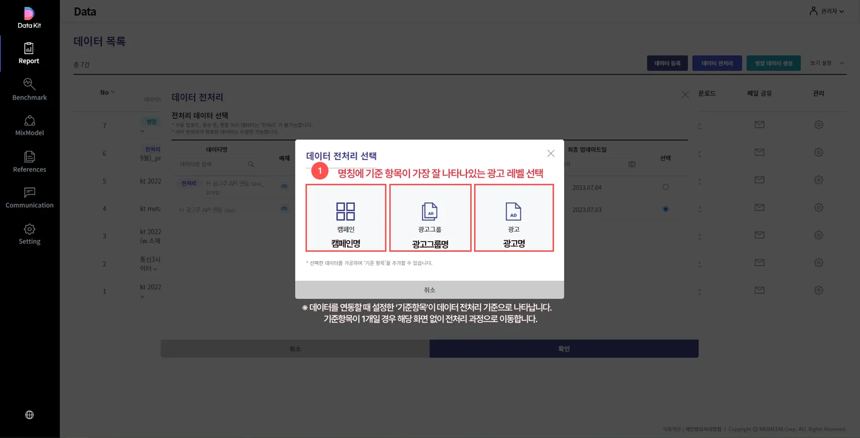
Task: Open manage gear for row 7
Action: pos(819,124)
